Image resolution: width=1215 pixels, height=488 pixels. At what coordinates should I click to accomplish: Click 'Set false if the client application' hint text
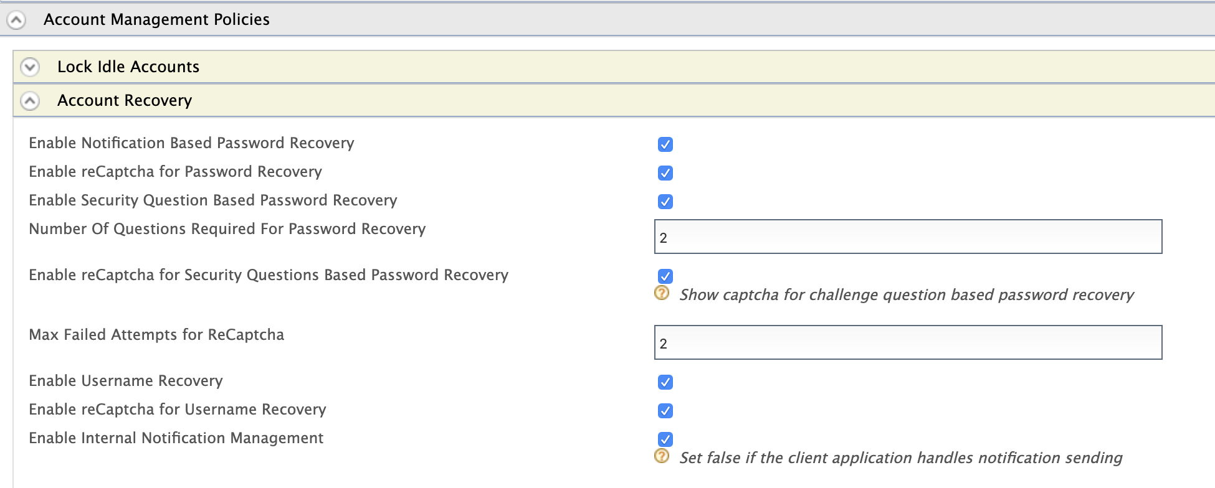point(901,458)
